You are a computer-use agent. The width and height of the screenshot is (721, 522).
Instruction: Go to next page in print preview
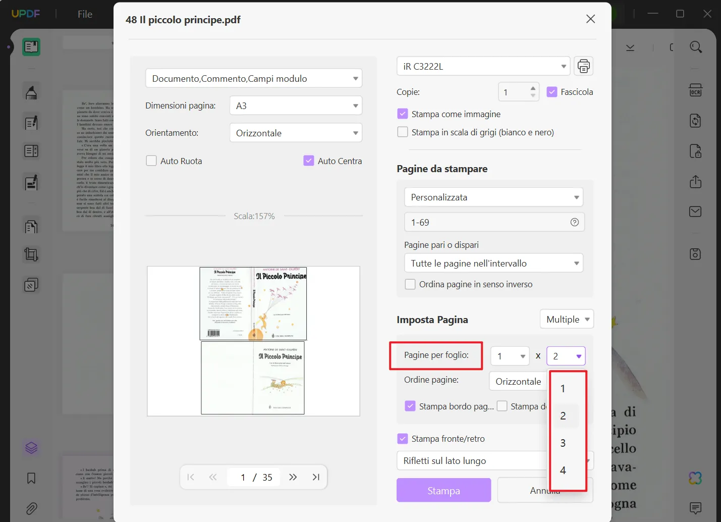click(x=293, y=477)
